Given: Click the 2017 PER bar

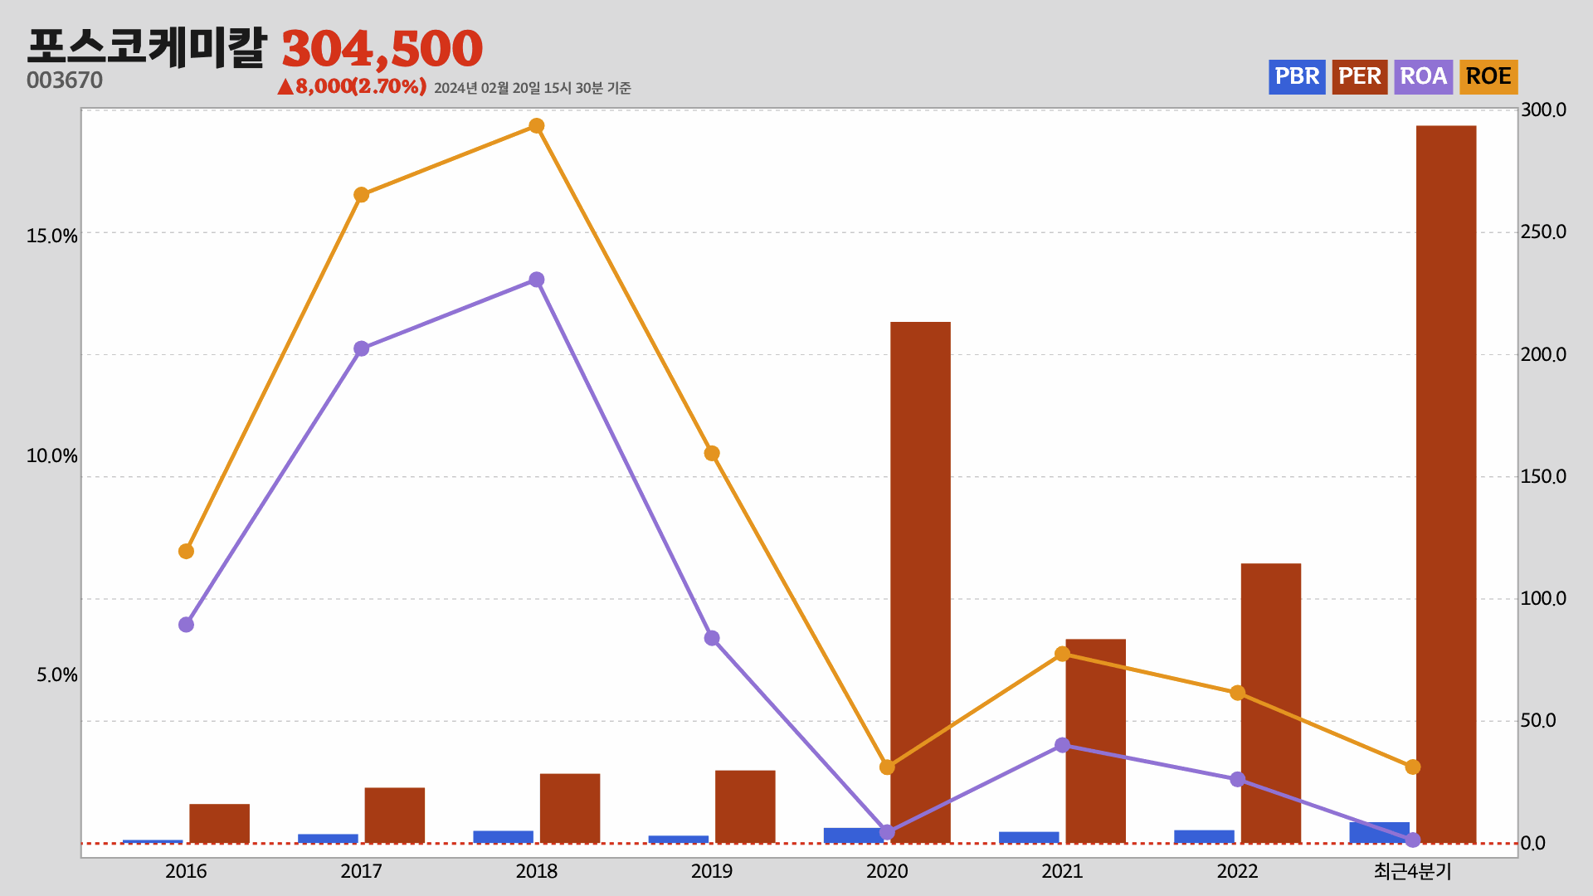Looking at the screenshot, I should (x=395, y=816).
